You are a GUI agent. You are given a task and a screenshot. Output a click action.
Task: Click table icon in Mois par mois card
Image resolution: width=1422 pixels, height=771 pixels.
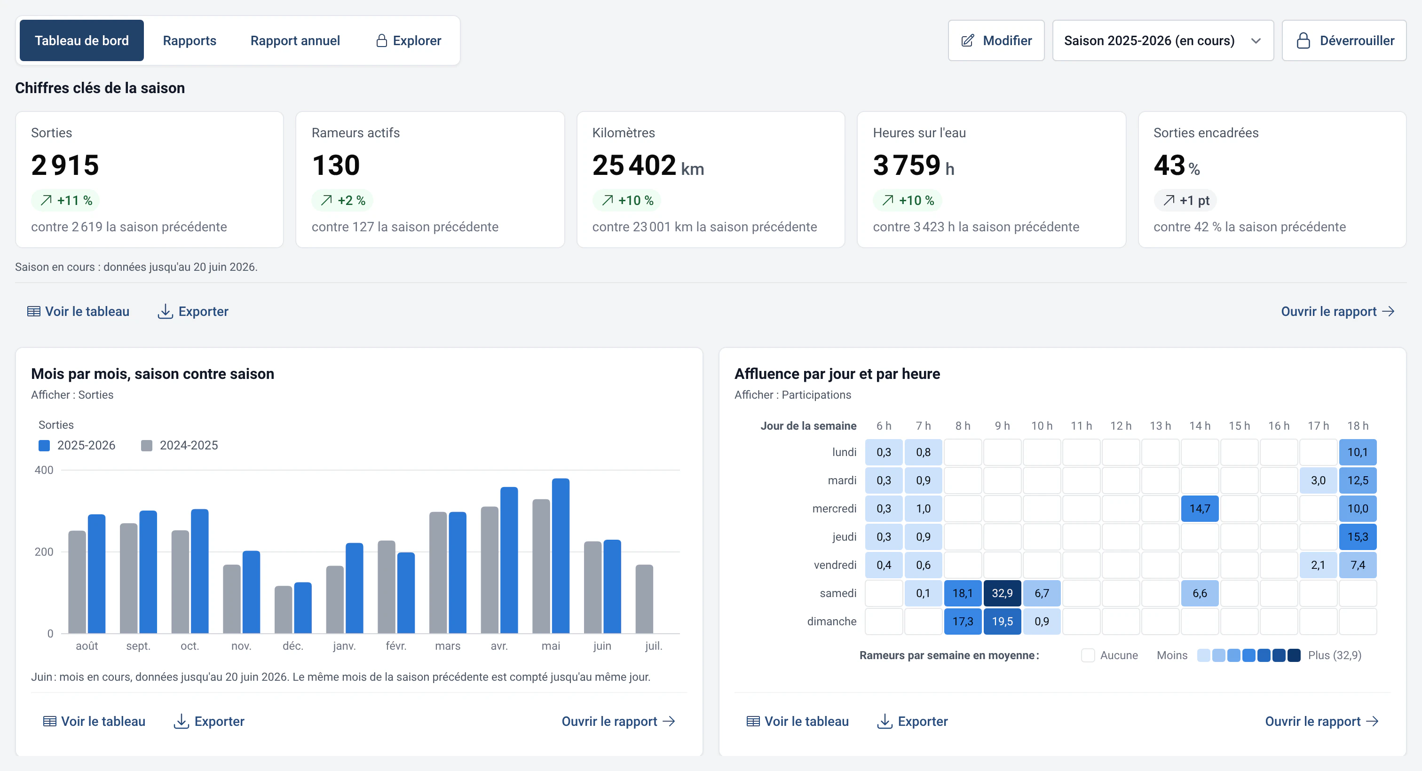pyautogui.click(x=50, y=721)
